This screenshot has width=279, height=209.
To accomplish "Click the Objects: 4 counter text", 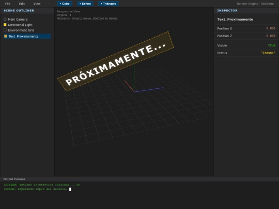I will point(64,15).
